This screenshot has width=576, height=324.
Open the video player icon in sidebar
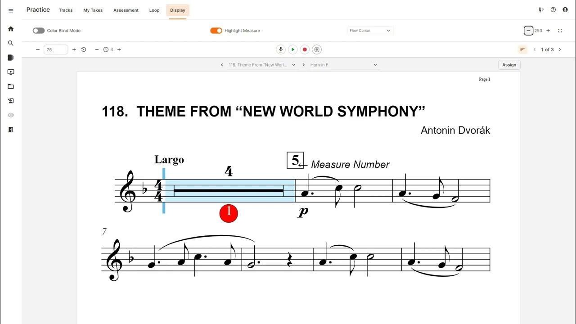pyautogui.click(x=11, y=72)
